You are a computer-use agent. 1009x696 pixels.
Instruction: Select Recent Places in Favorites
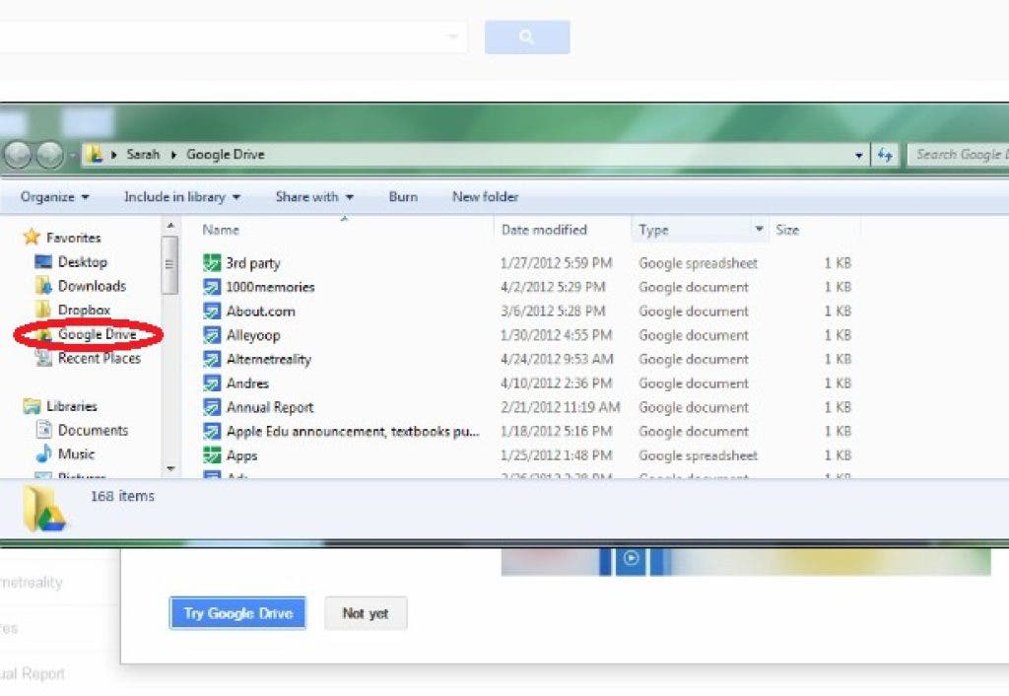click(100, 358)
